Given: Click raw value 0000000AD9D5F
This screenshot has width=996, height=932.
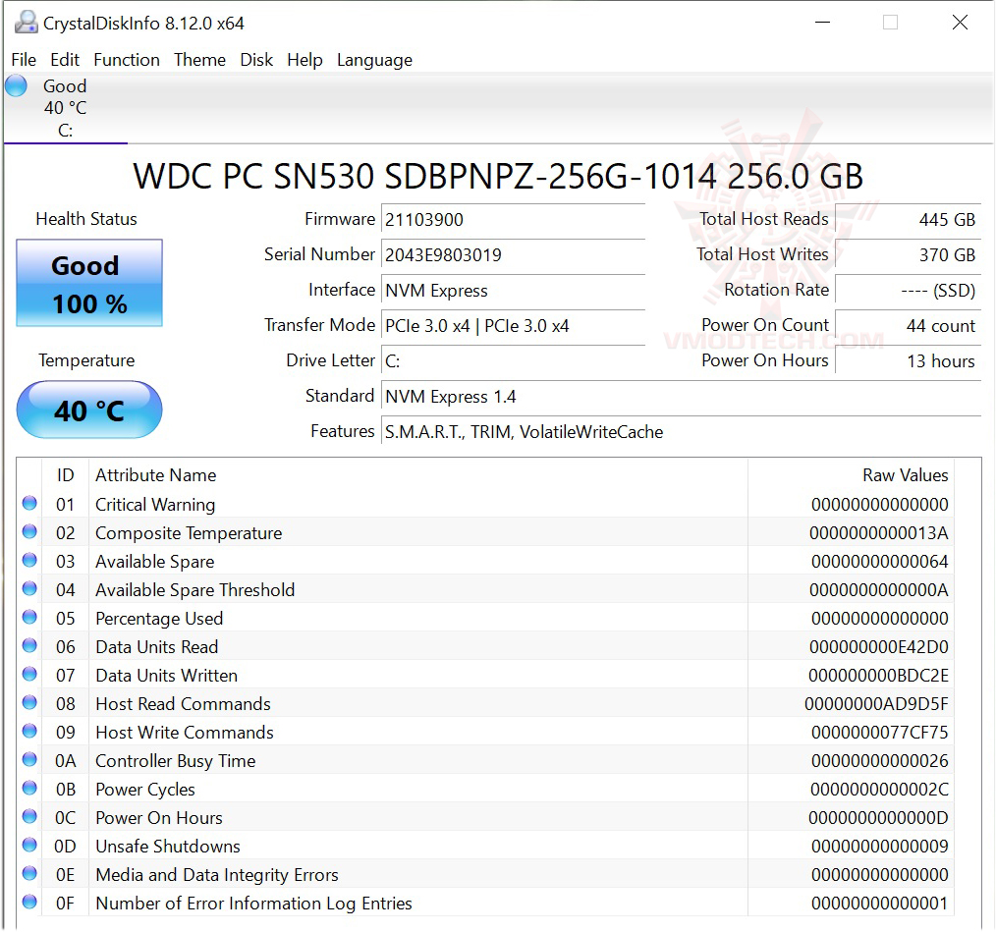Looking at the screenshot, I should pos(876,704).
